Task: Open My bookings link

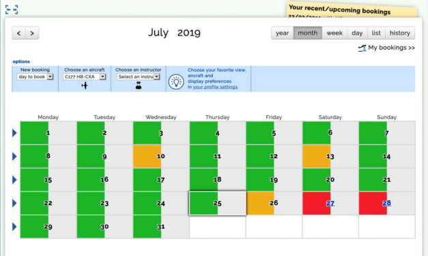Action: 391,48
